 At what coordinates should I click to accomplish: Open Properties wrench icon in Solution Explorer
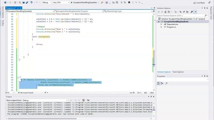[192, 12]
